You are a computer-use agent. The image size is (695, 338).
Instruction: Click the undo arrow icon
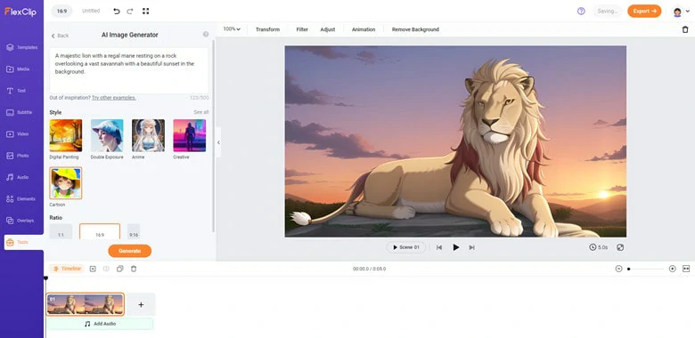(117, 11)
